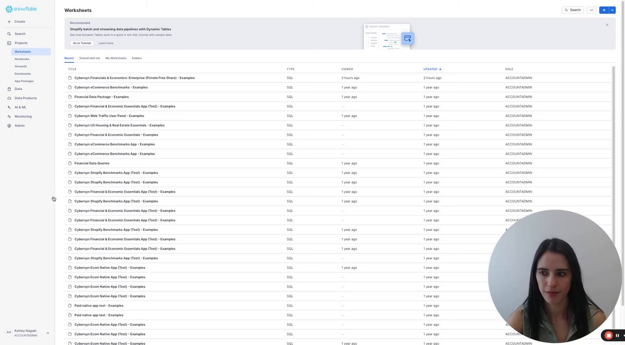This screenshot has width=625, height=345.
Task: Switch to the Folders tab
Action: [137, 58]
